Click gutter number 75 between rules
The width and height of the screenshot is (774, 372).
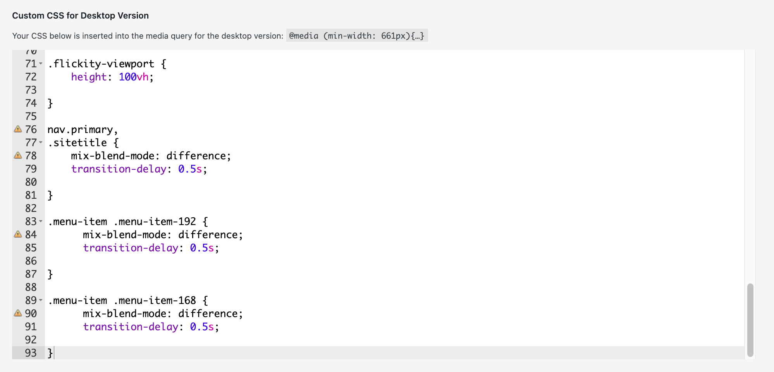tap(31, 116)
